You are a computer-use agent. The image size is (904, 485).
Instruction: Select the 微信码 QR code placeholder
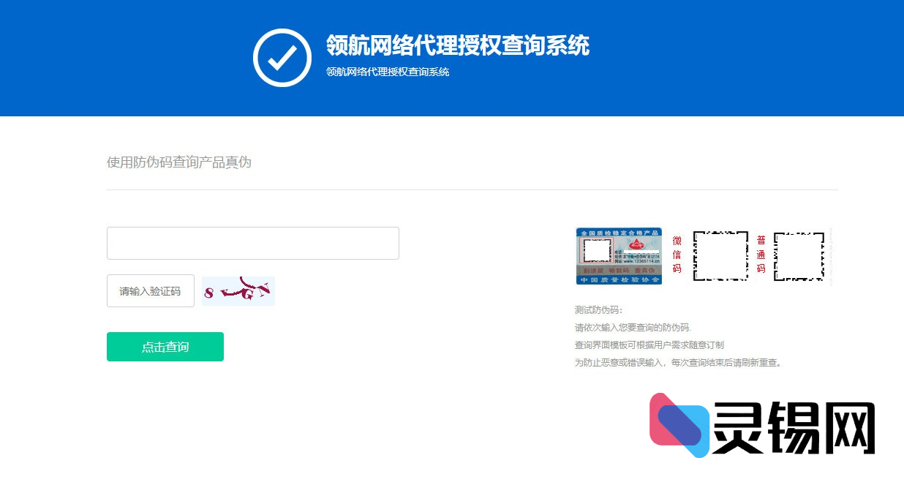tap(721, 256)
